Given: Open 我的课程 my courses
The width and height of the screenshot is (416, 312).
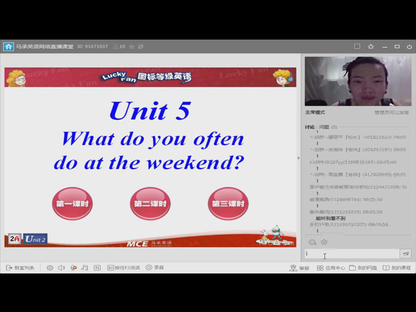Looking at the screenshot, I should click(397, 268).
